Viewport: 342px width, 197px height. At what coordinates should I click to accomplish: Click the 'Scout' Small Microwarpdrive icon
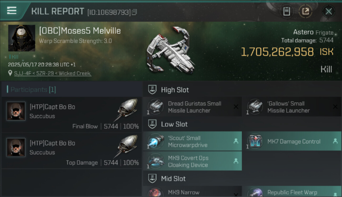155,141
